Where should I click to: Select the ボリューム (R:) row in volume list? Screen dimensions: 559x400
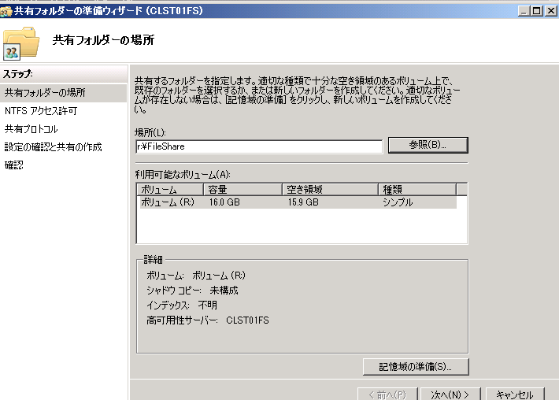(297, 202)
